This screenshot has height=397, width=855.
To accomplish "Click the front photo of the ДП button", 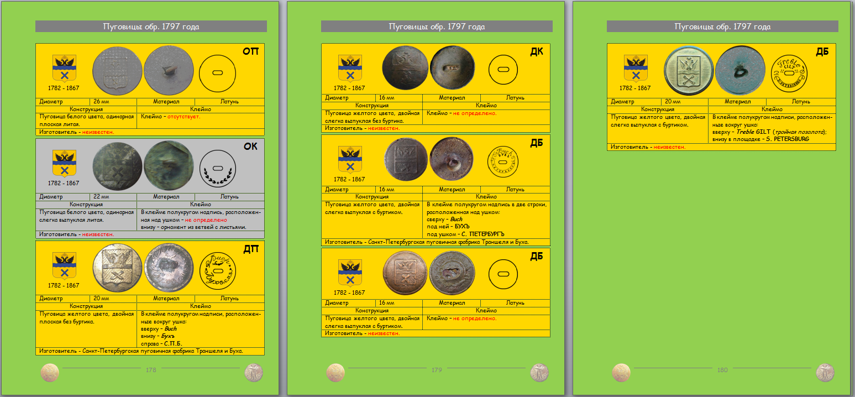I will [x=117, y=268].
